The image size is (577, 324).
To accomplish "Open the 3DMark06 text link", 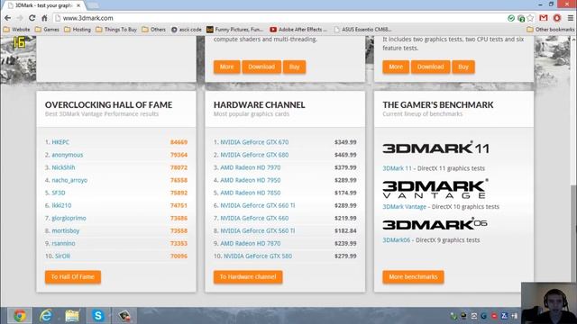I will (397, 240).
